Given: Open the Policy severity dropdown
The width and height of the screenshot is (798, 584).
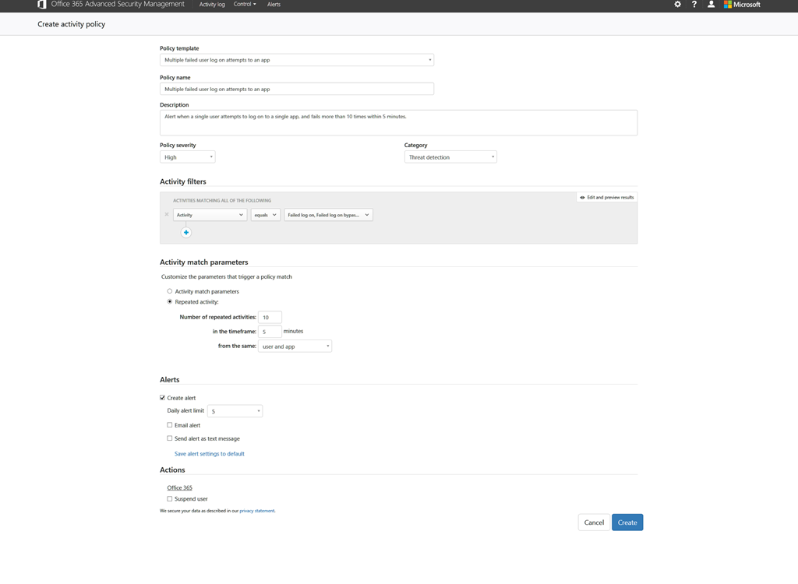Looking at the screenshot, I should (x=188, y=157).
